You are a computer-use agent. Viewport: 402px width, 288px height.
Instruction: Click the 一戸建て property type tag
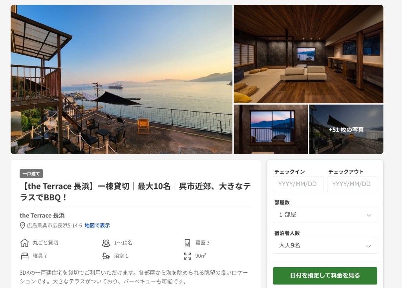point(31,174)
